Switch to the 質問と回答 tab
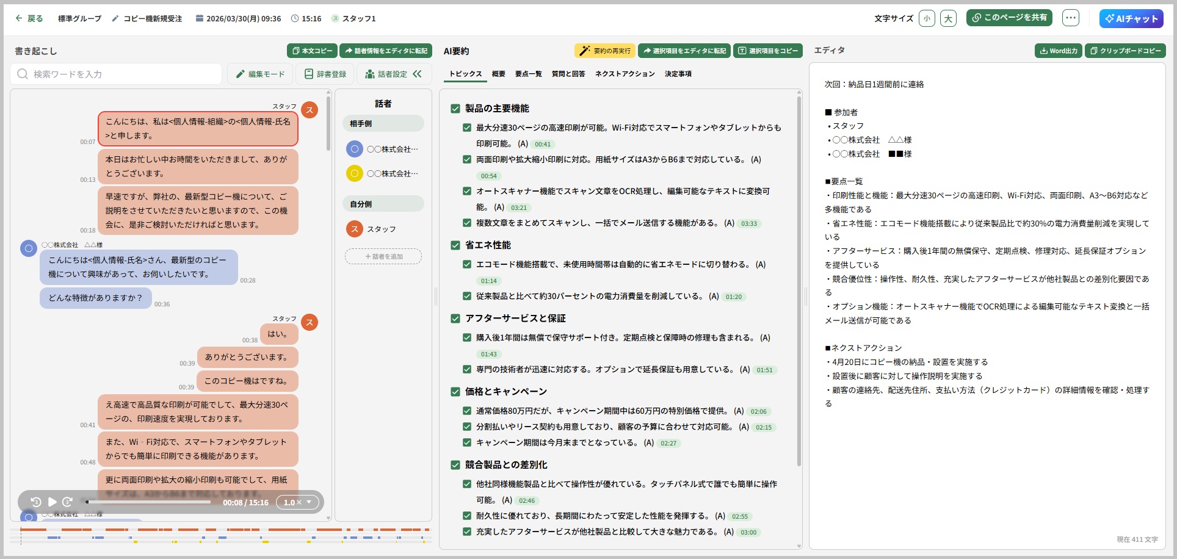 [568, 74]
